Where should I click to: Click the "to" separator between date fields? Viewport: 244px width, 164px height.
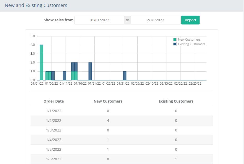[x=127, y=20]
